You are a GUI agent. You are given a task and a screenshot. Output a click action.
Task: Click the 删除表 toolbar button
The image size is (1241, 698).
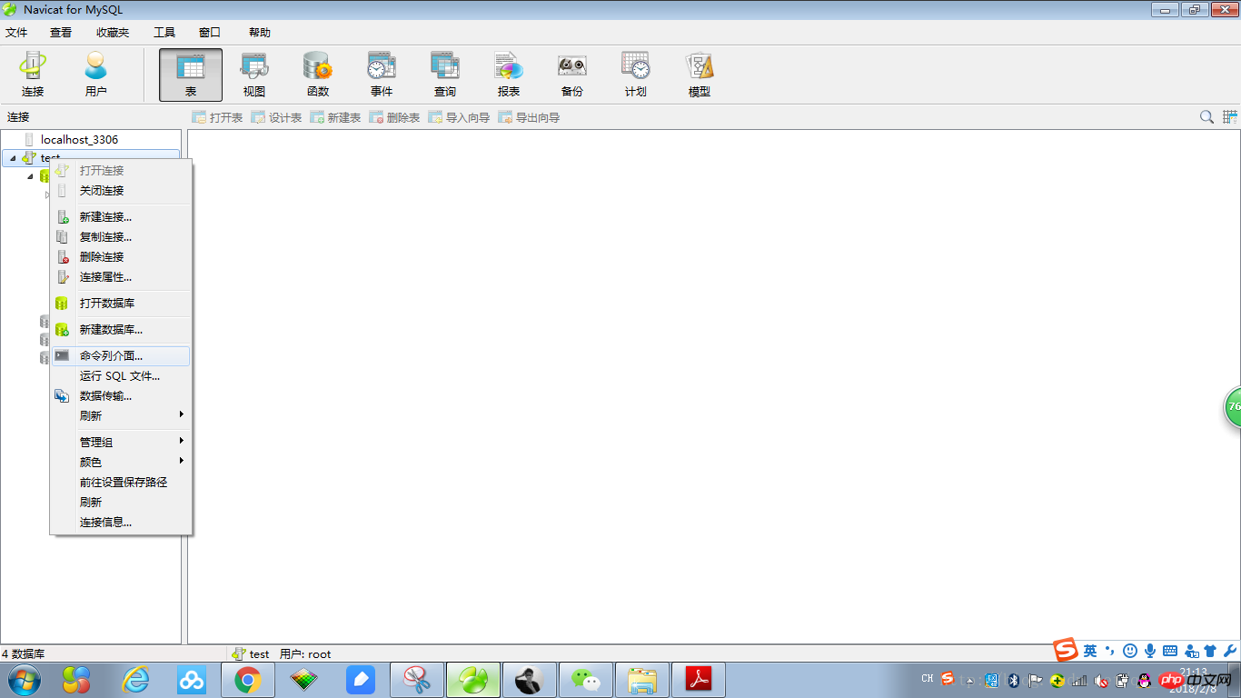(394, 117)
